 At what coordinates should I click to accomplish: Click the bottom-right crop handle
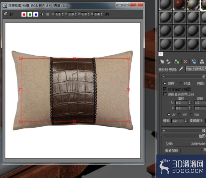(128, 121)
